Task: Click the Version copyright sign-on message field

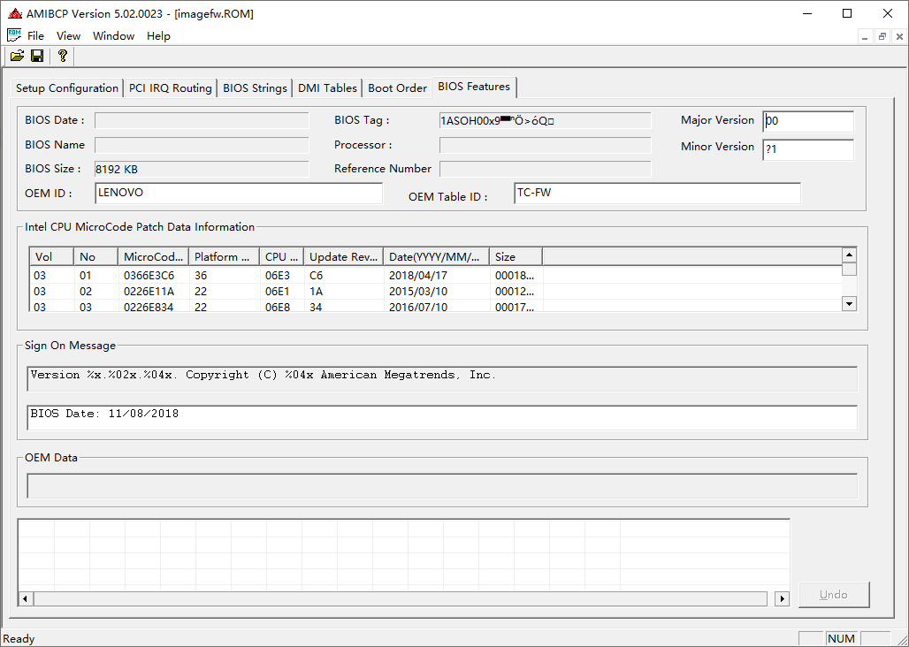Action: pyautogui.click(x=442, y=378)
